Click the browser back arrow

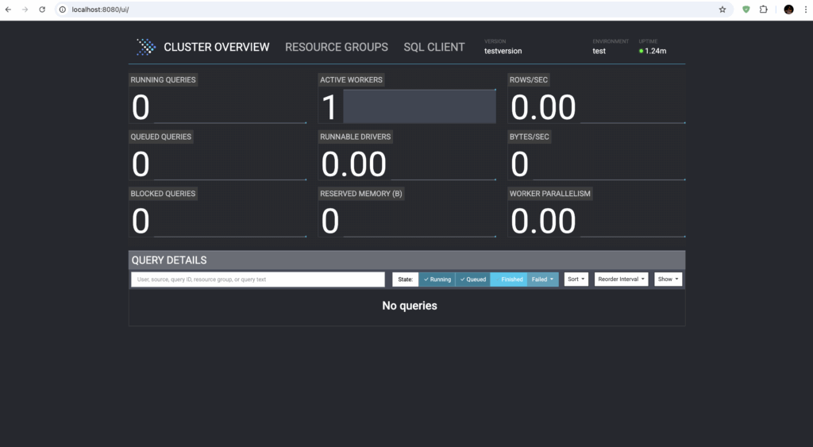(x=9, y=10)
